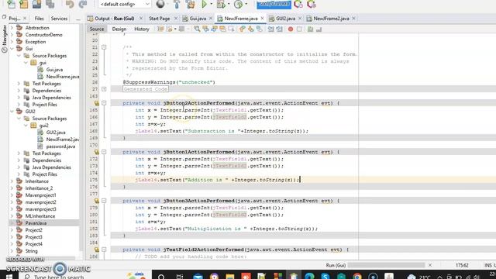Viewport: 496px width, 279px height.
Task: Open the Profile Project dropdown arrow
Action: (x=246, y=4)
